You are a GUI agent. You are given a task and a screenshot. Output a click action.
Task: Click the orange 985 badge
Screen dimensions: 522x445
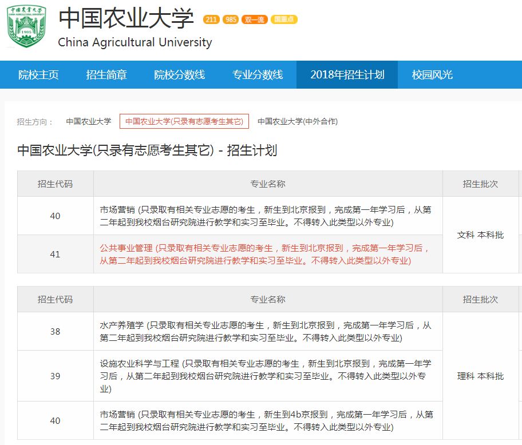[x=231, y=19]
